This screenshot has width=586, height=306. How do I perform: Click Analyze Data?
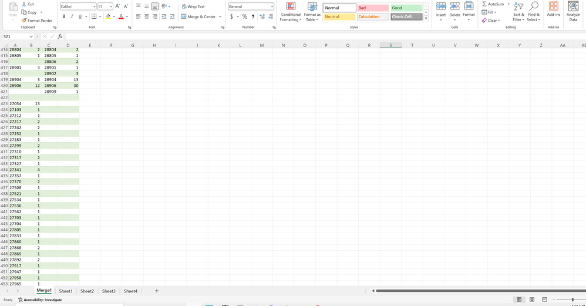point(573,11)
